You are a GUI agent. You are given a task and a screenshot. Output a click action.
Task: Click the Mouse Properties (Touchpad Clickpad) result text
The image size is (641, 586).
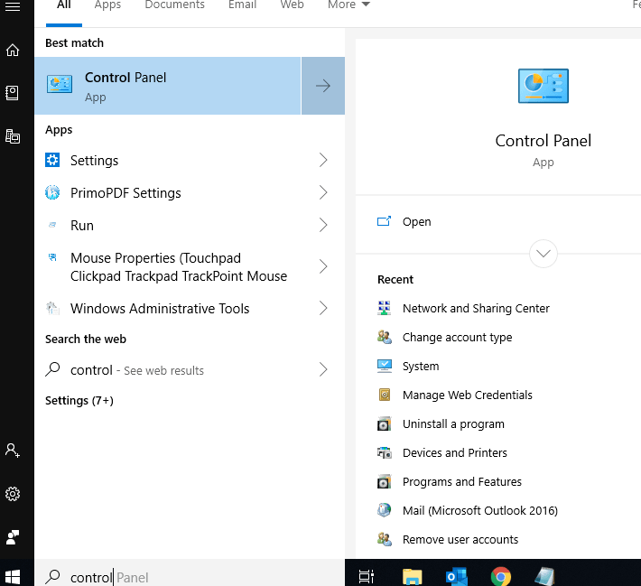pyautogui.click(x=179, y=267)
